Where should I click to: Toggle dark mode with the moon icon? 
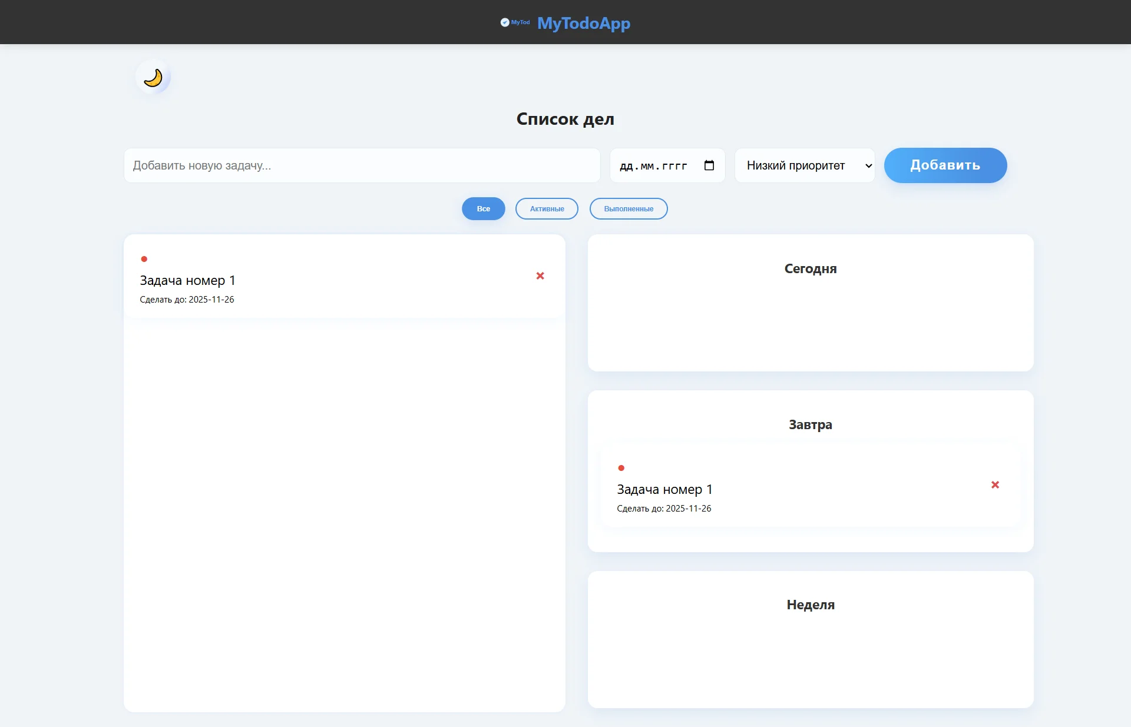(153, 77)
